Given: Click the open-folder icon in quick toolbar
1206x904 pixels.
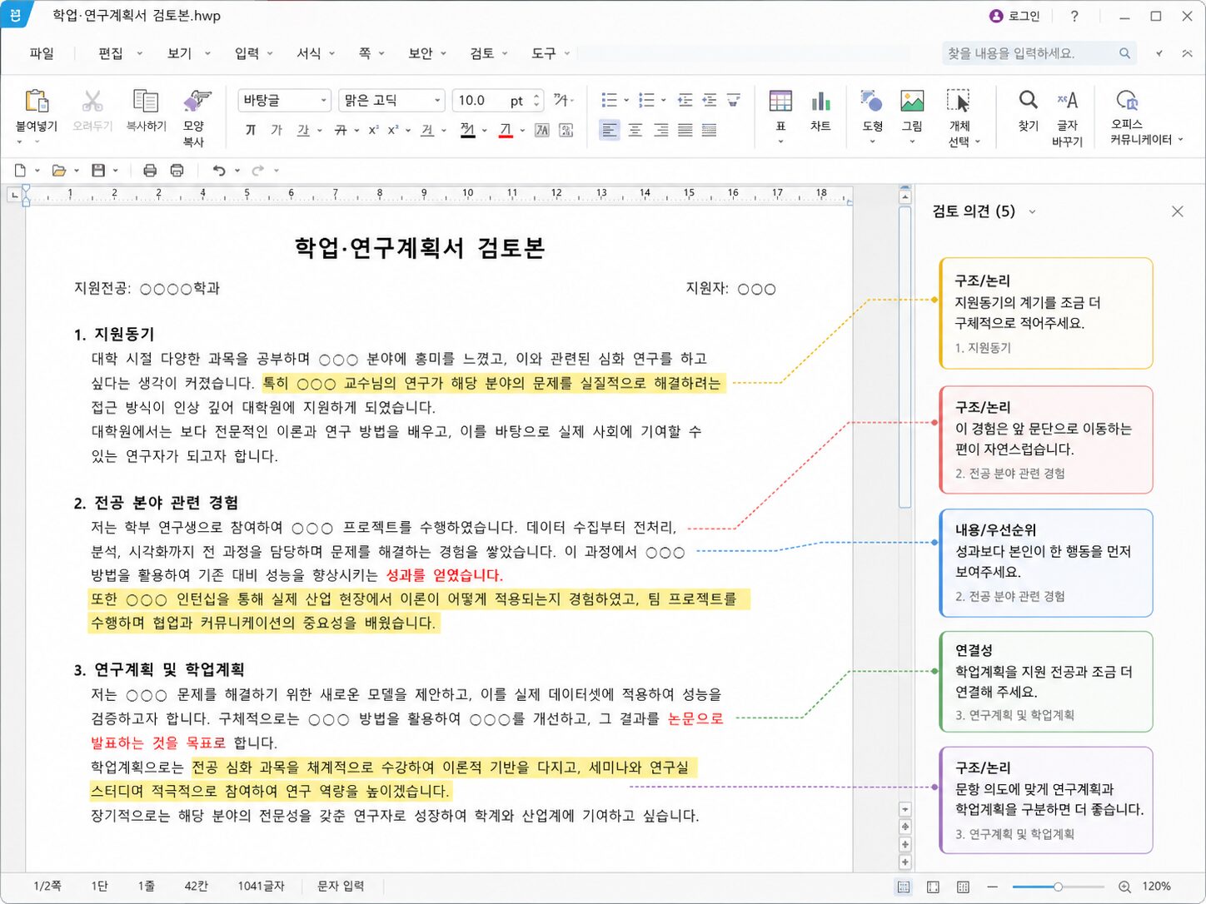Looking at the screenshot, I should [58, 171].
